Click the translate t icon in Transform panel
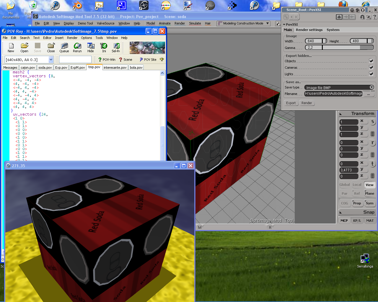Screen dimensions: 378x302 tap(372, 164)
